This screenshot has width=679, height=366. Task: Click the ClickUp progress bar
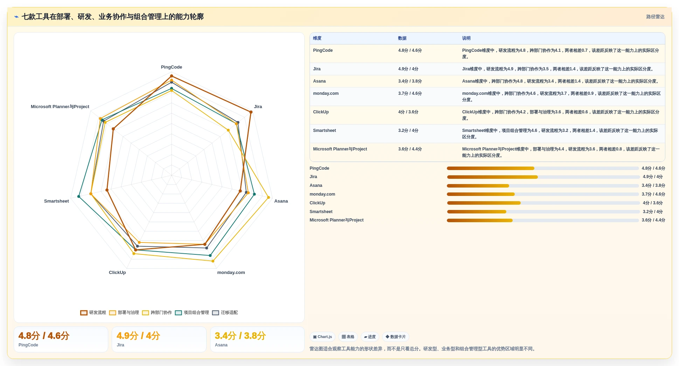(543, 203)
